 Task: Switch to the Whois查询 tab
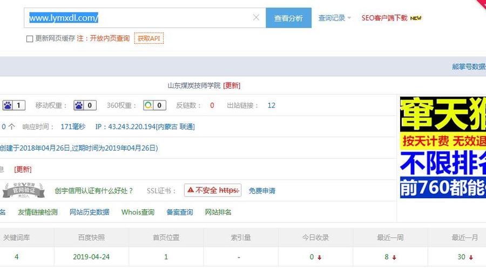coord(138,212)
